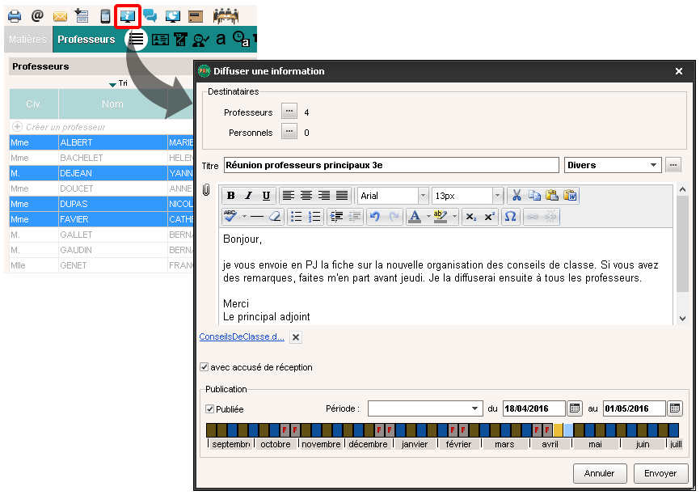Click the paperclip attach file icon
Image resolution: width=700 pixels, height=495 pixels.
click(x=206, y=189)
